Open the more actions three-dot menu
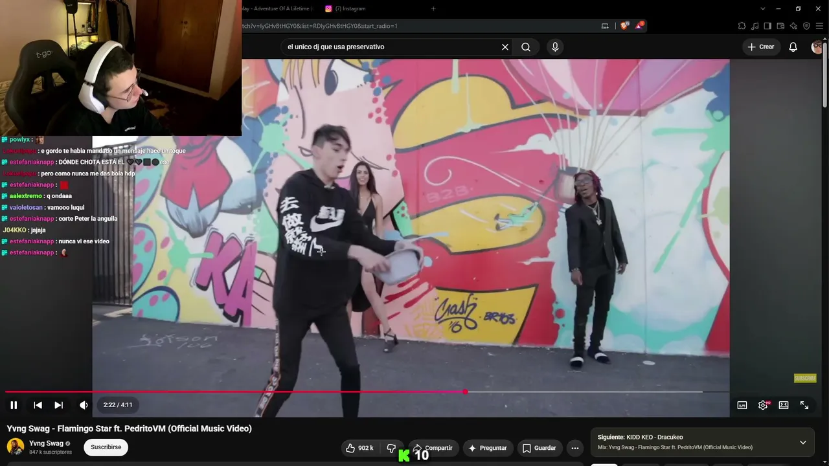Viewport: 829px width, 466px height. click(574, 448)
